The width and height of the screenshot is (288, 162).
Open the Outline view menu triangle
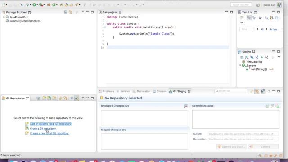(279, 57)
